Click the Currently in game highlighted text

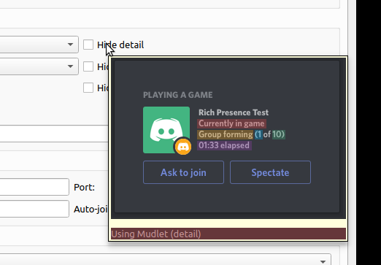click(231, 123)
